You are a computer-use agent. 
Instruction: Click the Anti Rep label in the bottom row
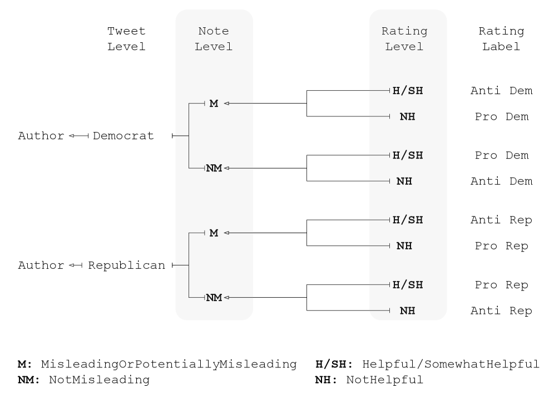[x=501, y=311]
